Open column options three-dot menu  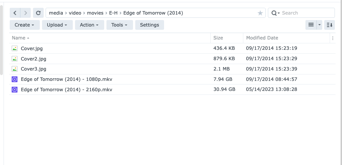[333, 38]
